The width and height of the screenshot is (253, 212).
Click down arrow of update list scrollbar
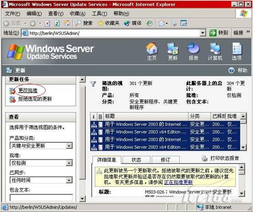[243, 147]
